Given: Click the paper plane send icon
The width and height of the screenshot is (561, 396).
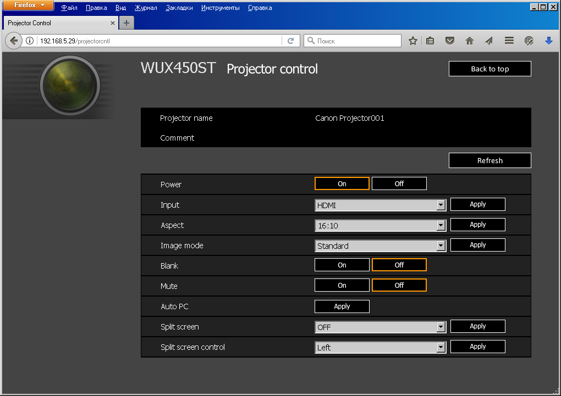Looking at the screenshot, I should point(489,41).
